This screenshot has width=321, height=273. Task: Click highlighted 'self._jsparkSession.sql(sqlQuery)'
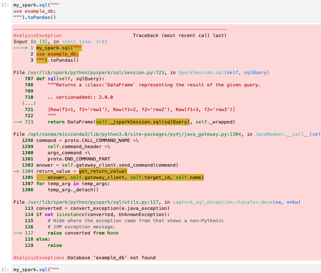143,122
